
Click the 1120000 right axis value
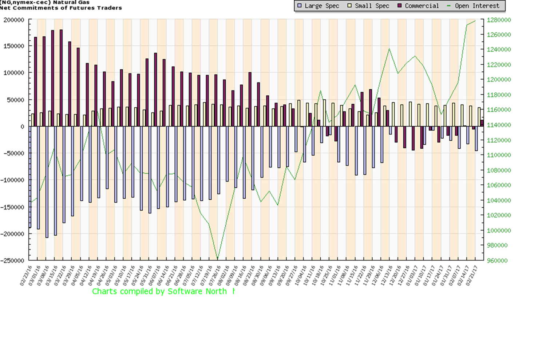(x=499, y=140)
